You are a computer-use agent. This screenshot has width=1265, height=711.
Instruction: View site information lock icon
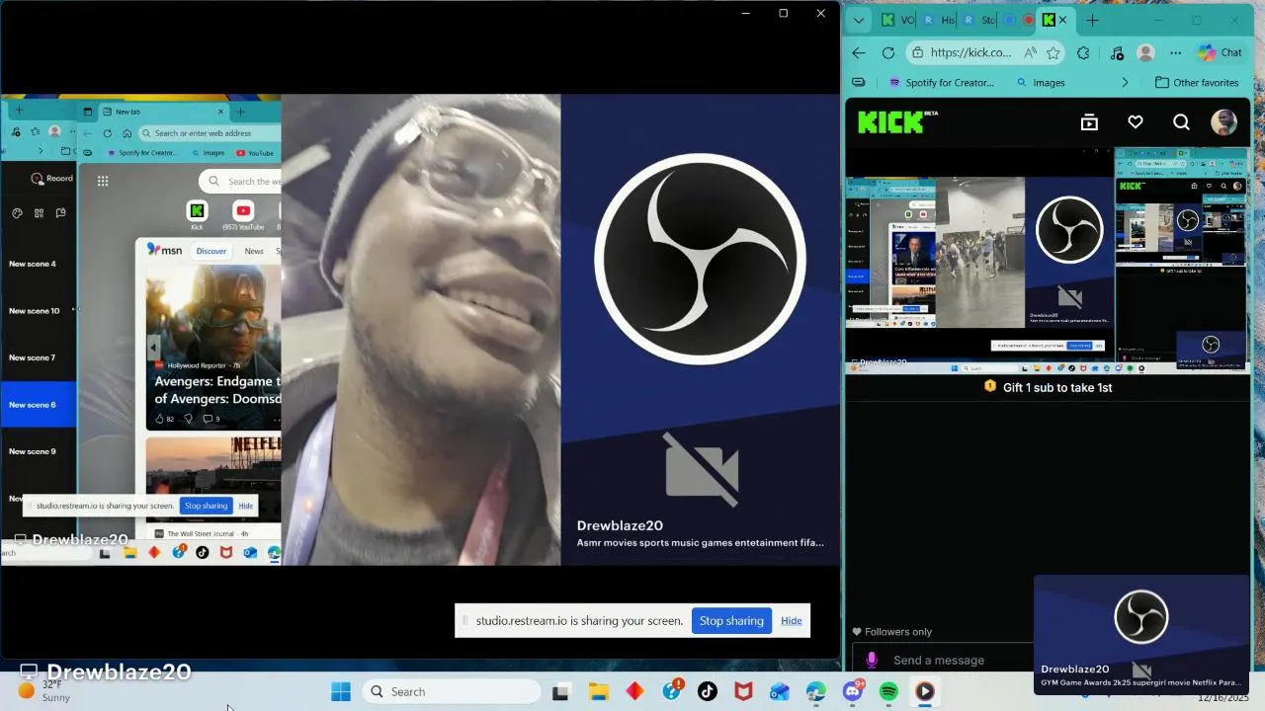pyautogui.click(x=919, y=53)
